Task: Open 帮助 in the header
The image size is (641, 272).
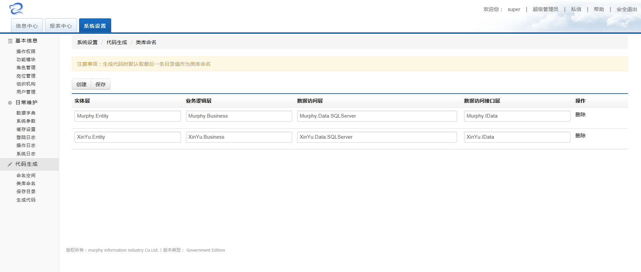Action: tap(599, 9)
